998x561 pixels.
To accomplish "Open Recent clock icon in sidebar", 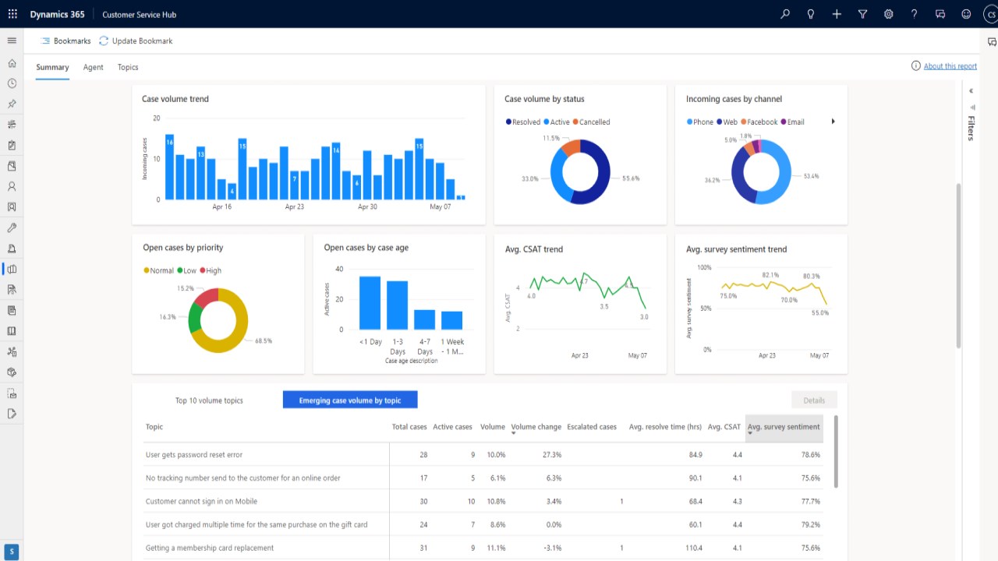I will click(x=12, y=83).
